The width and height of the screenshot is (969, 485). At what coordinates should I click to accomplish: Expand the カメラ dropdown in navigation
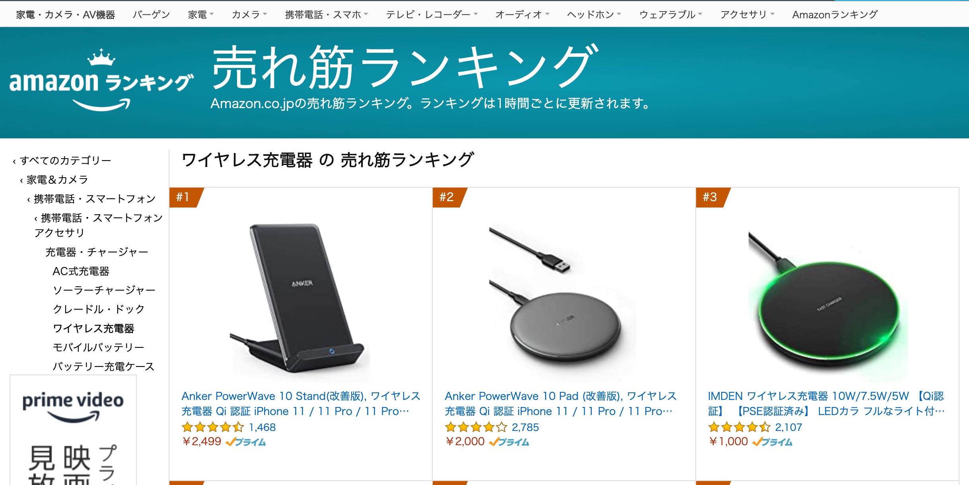(249, 15)
